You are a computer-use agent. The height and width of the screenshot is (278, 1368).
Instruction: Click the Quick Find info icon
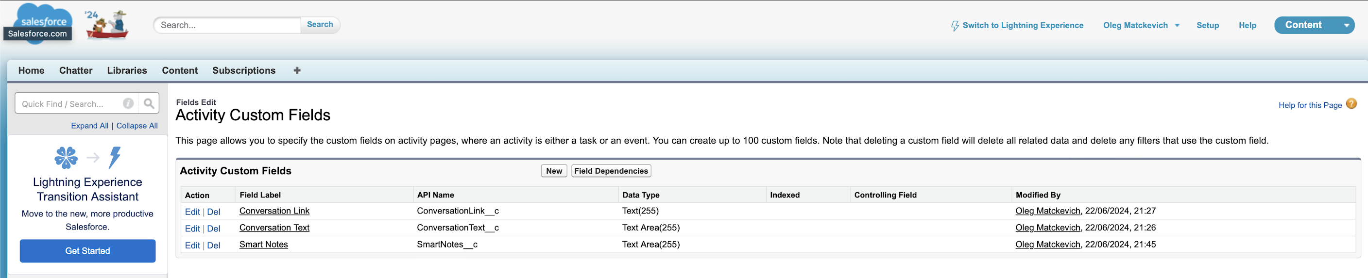tap(128, 104)
